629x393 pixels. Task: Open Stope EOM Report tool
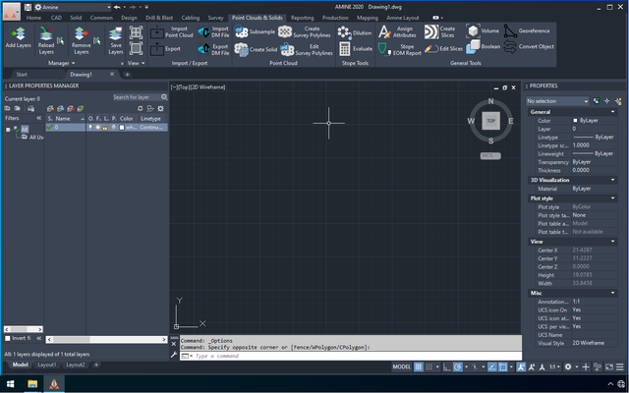point(400,50)
